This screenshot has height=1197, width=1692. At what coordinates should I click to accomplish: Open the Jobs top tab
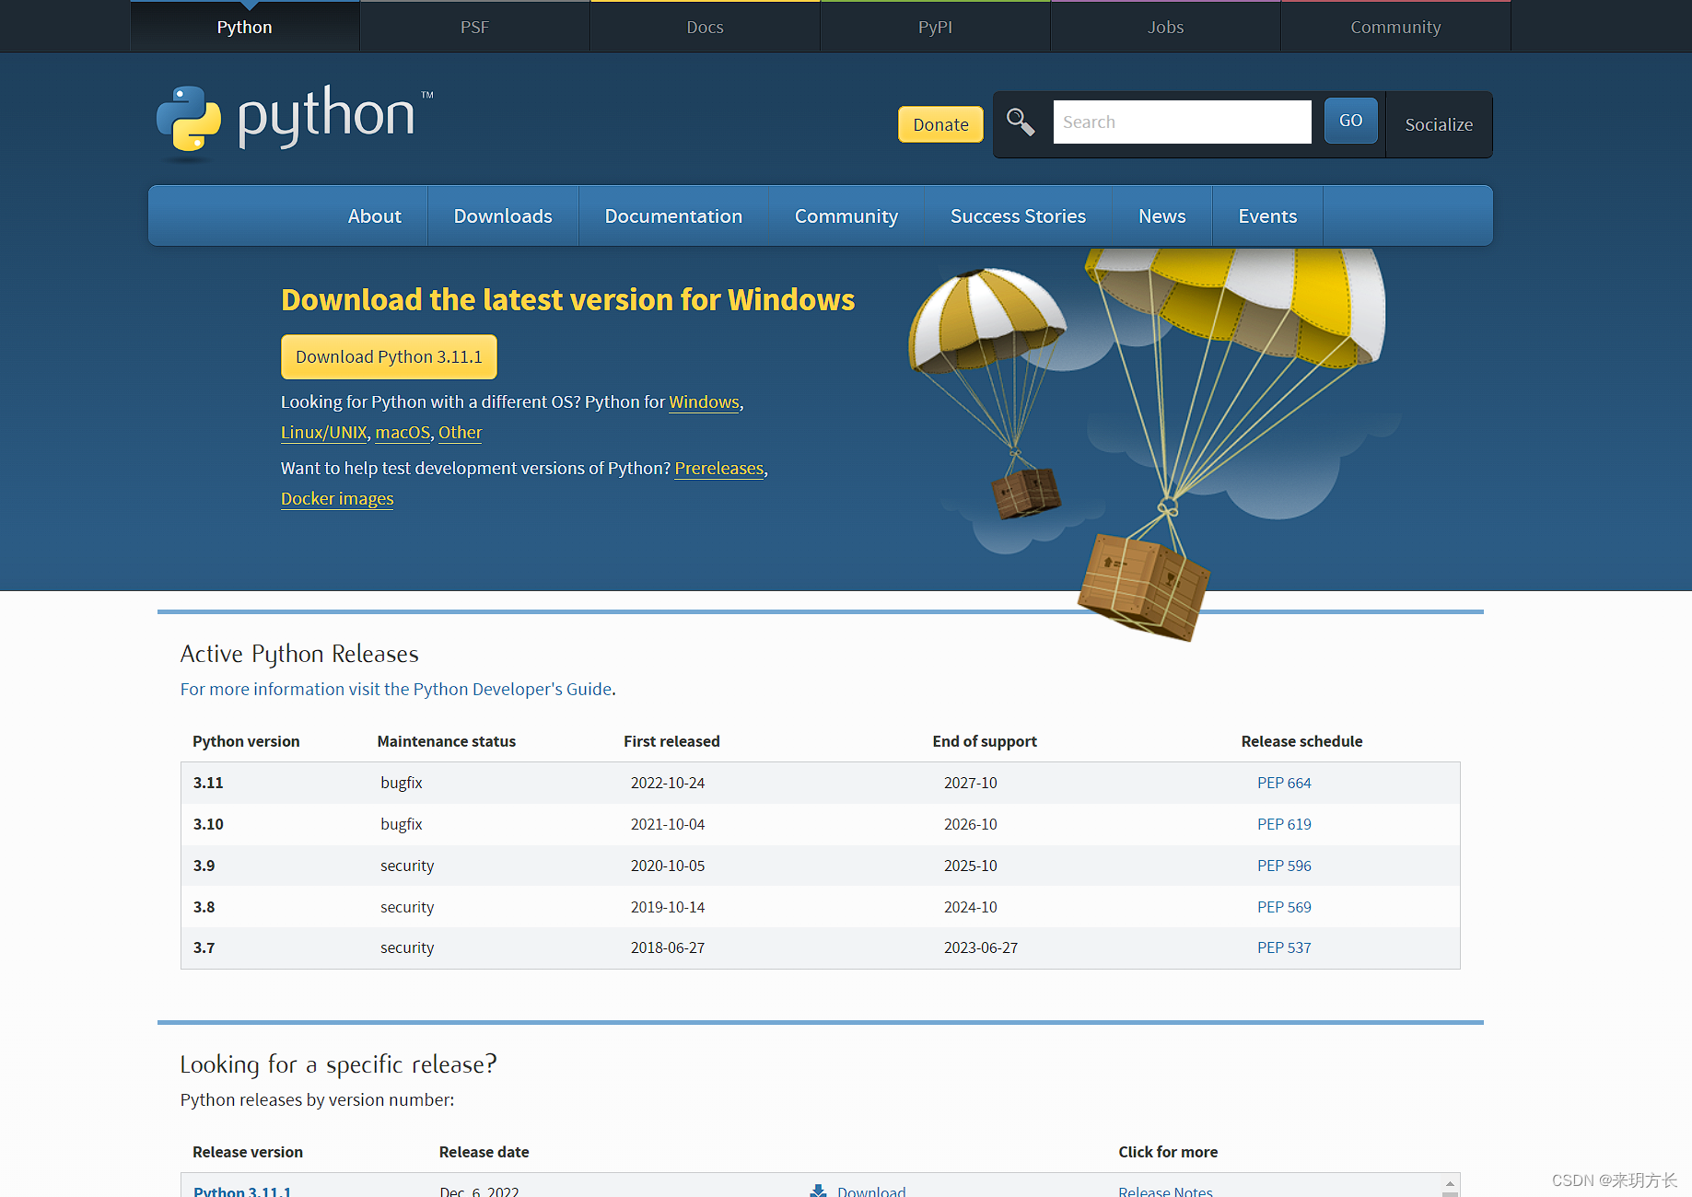pyautogui.click(x=1165, y=27)
